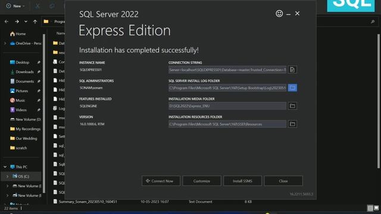The width and height of the screenshot is (381, 214).
Task: Switch to details view in File Explorer status bar
Action: point(370,208)
